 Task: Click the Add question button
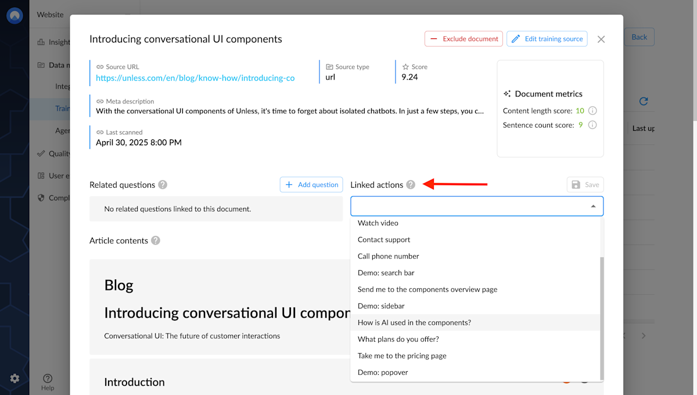coord(311,185)
